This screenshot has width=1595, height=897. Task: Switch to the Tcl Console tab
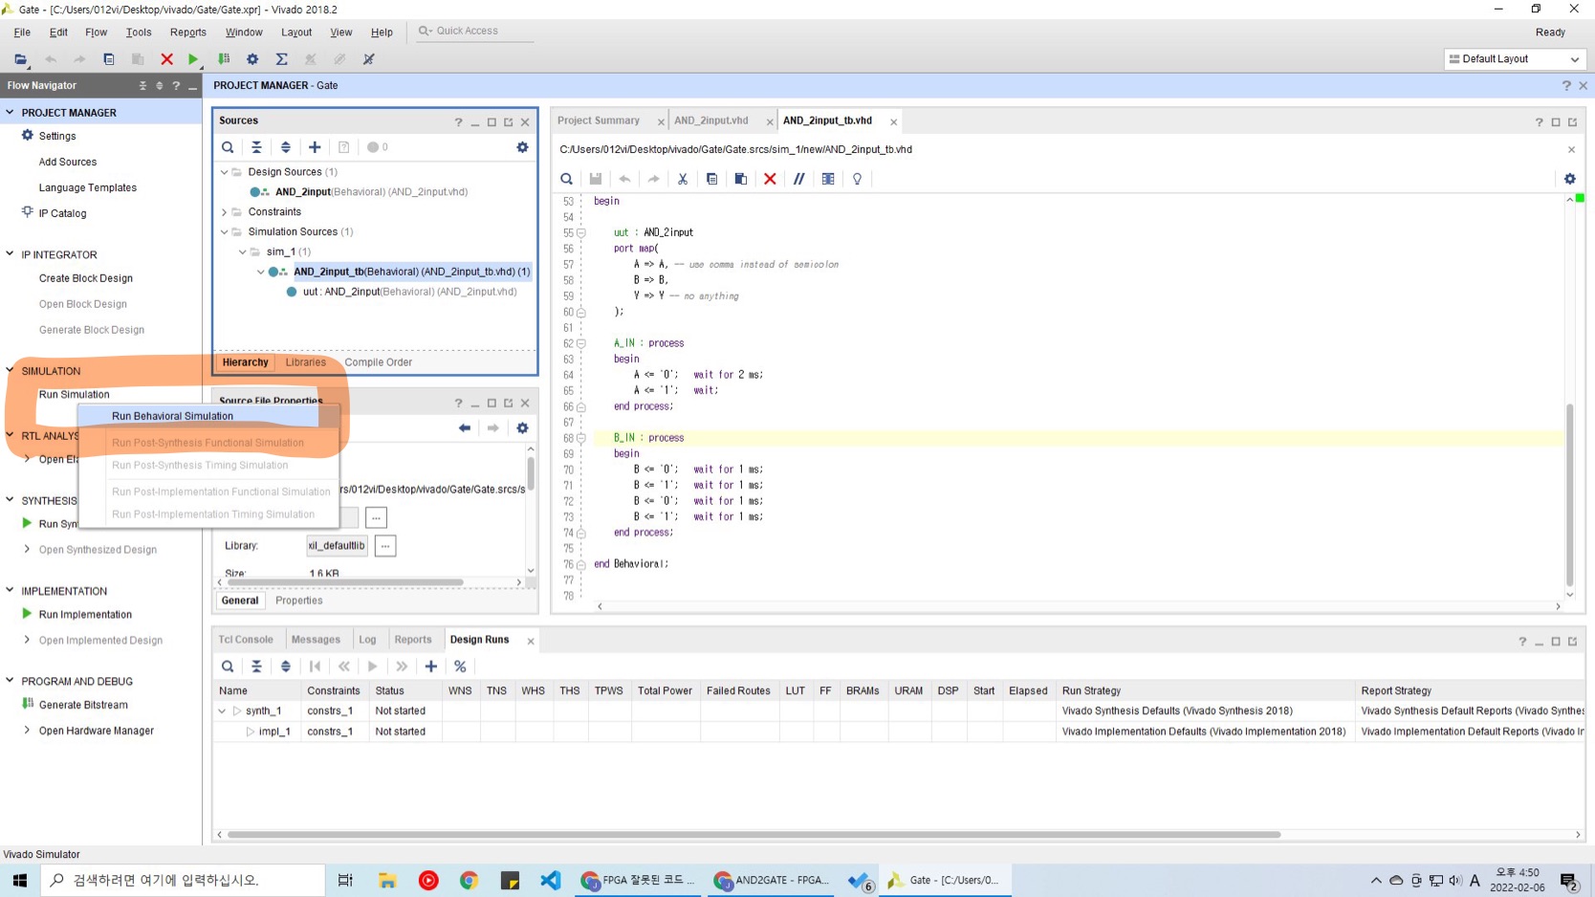(246, 640)
